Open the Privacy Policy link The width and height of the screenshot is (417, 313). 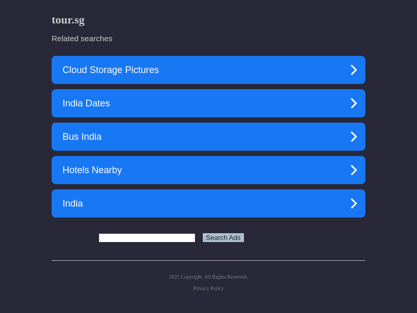(208, 288)
